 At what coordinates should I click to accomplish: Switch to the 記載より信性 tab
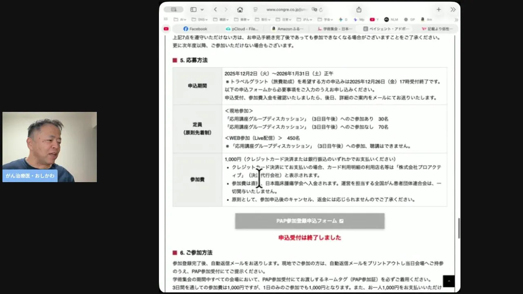pos(436,29)
